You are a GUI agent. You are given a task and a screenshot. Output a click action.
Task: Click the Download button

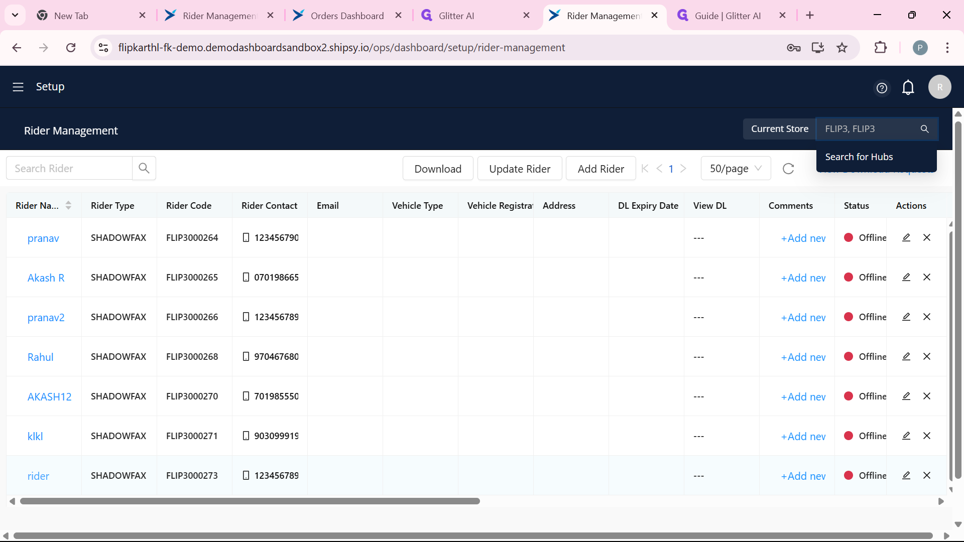[438, 169]
